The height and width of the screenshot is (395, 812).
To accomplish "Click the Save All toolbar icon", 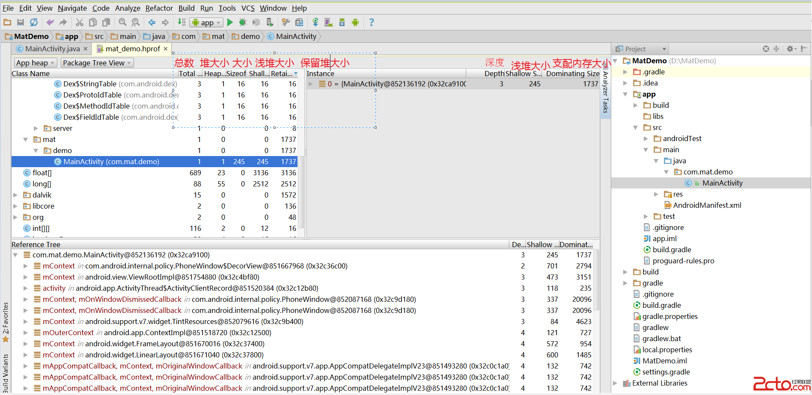I will 21,22.
